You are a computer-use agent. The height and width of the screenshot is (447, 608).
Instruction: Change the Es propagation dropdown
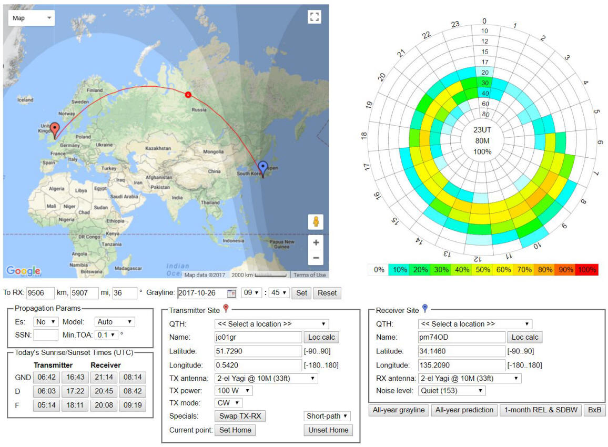click(x=46, y=322)
